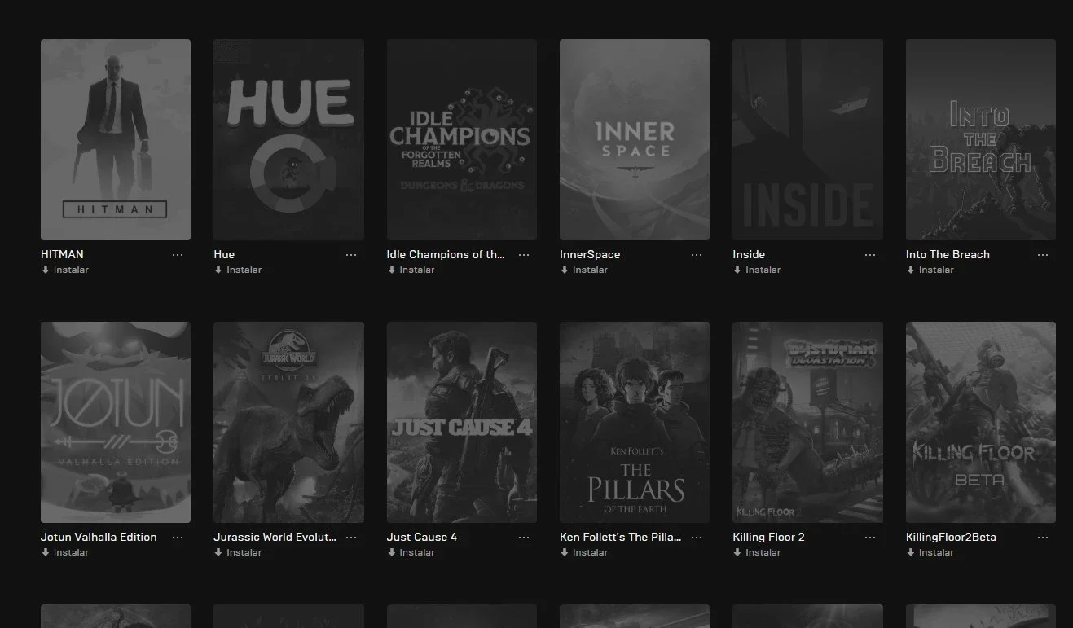Screen dimensions: 1073x628
Task: Click Instalar under Inside
Action: [x=757, y=270]
